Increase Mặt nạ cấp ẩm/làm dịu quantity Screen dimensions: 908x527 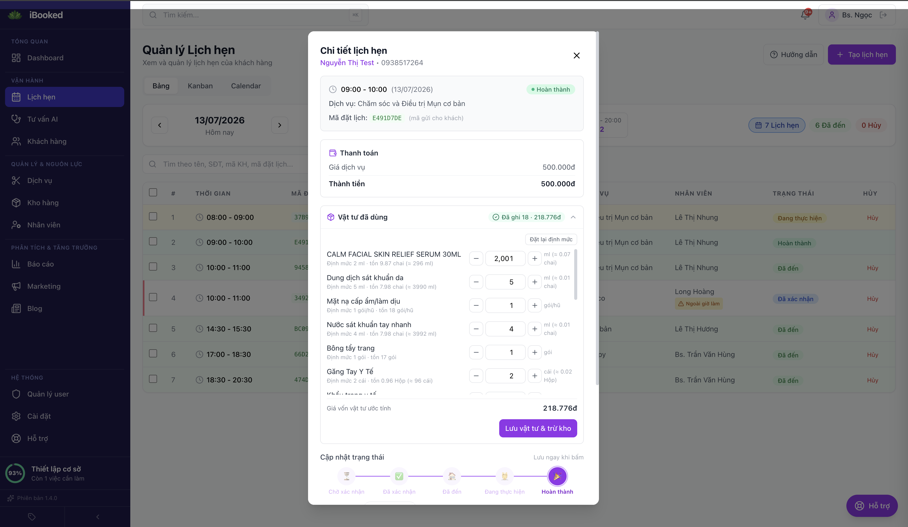tap(535, 305)
